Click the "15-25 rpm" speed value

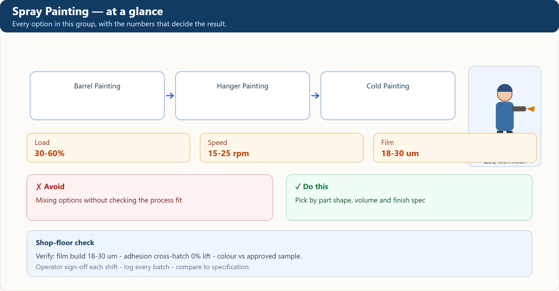point(228,153)
